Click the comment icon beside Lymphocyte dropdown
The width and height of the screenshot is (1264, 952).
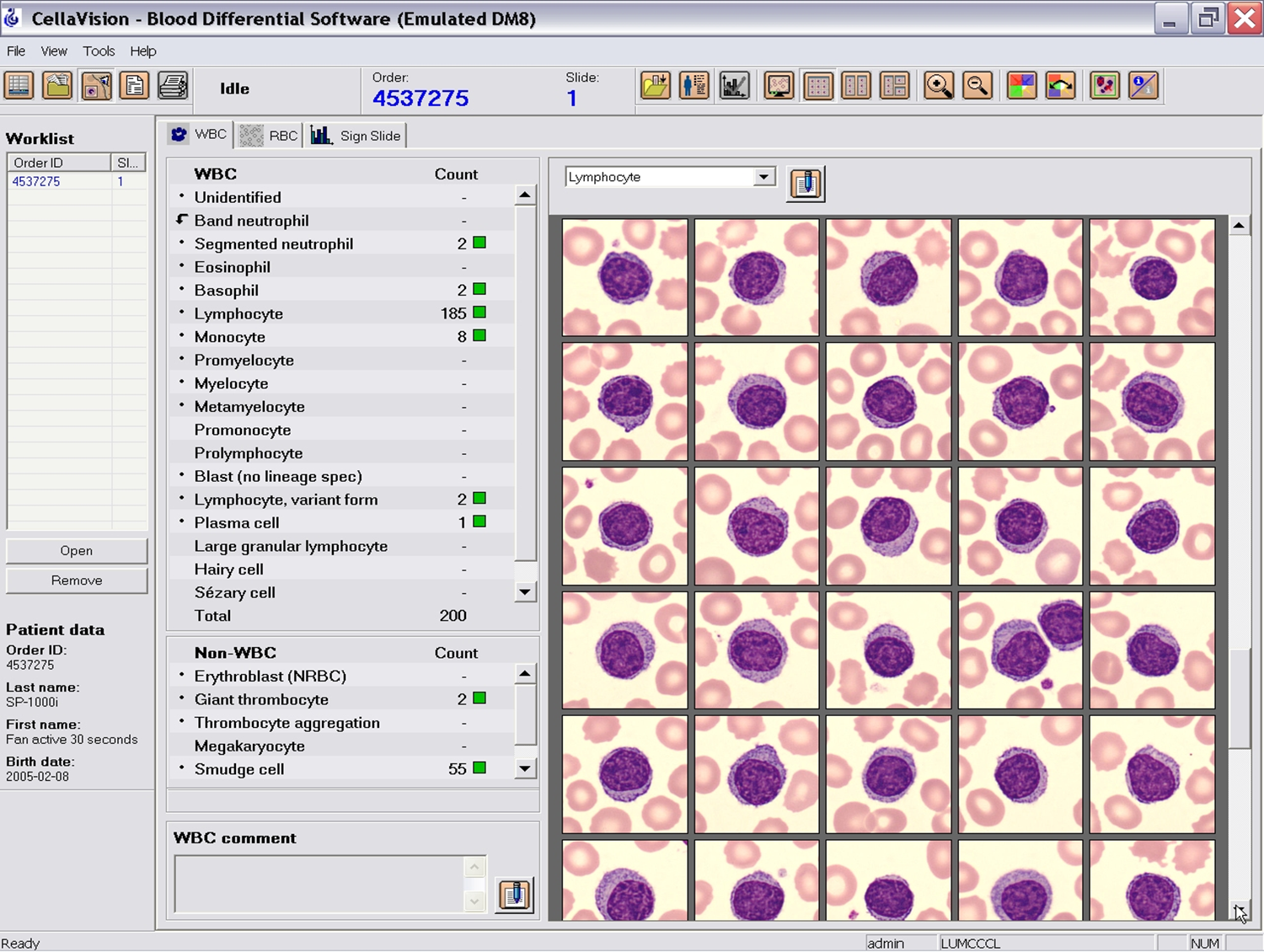806,184
